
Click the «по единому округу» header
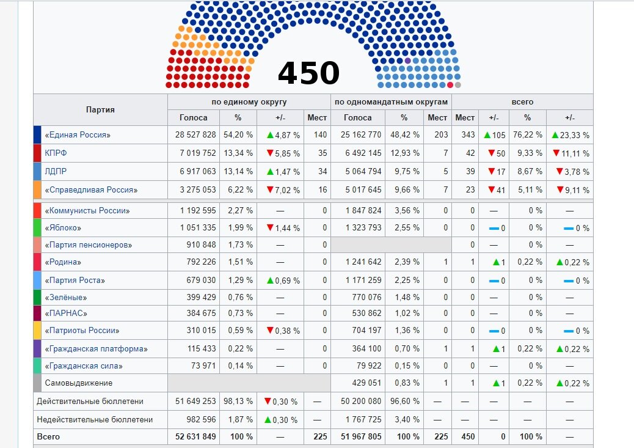(249, 102)
